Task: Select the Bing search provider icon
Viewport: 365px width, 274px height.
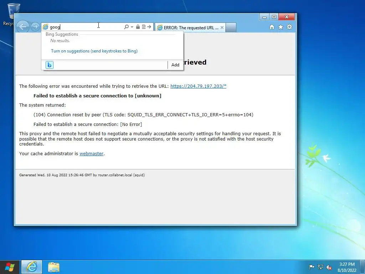Action: point(50,65)
